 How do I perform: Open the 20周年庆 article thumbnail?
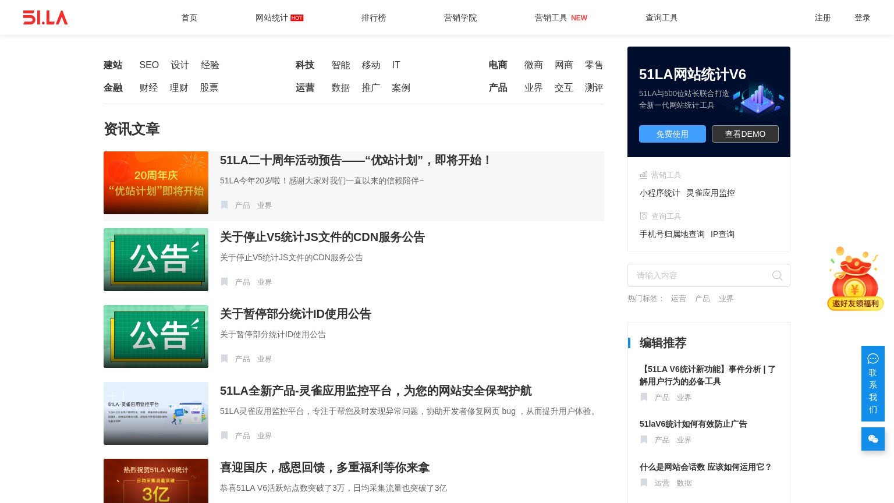(156, 183)
